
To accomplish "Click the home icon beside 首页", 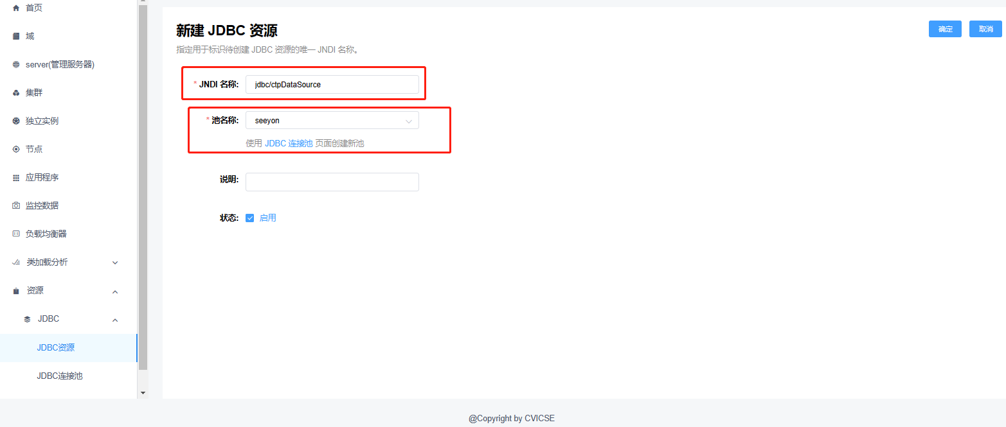I will tap(16, 8).
